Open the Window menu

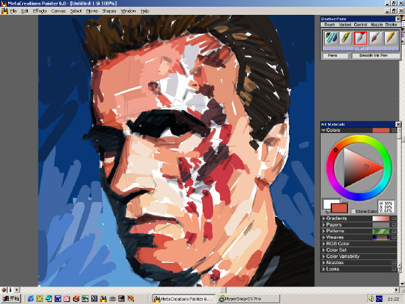[128, 11]
